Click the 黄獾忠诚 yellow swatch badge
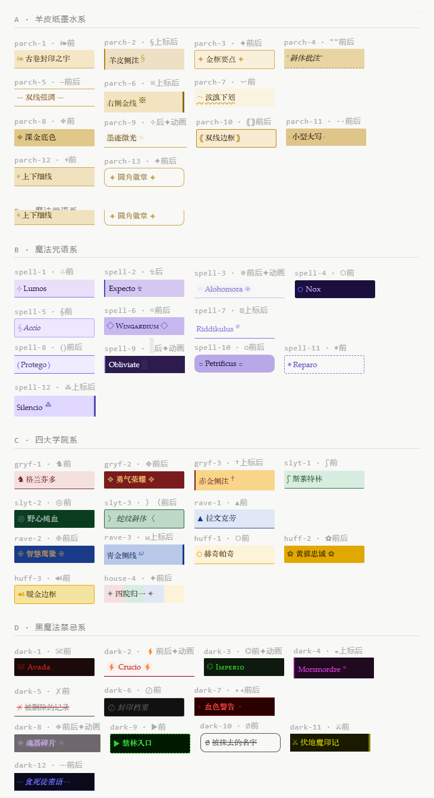This screenshot has width=434, height=798. pos(324,554)
